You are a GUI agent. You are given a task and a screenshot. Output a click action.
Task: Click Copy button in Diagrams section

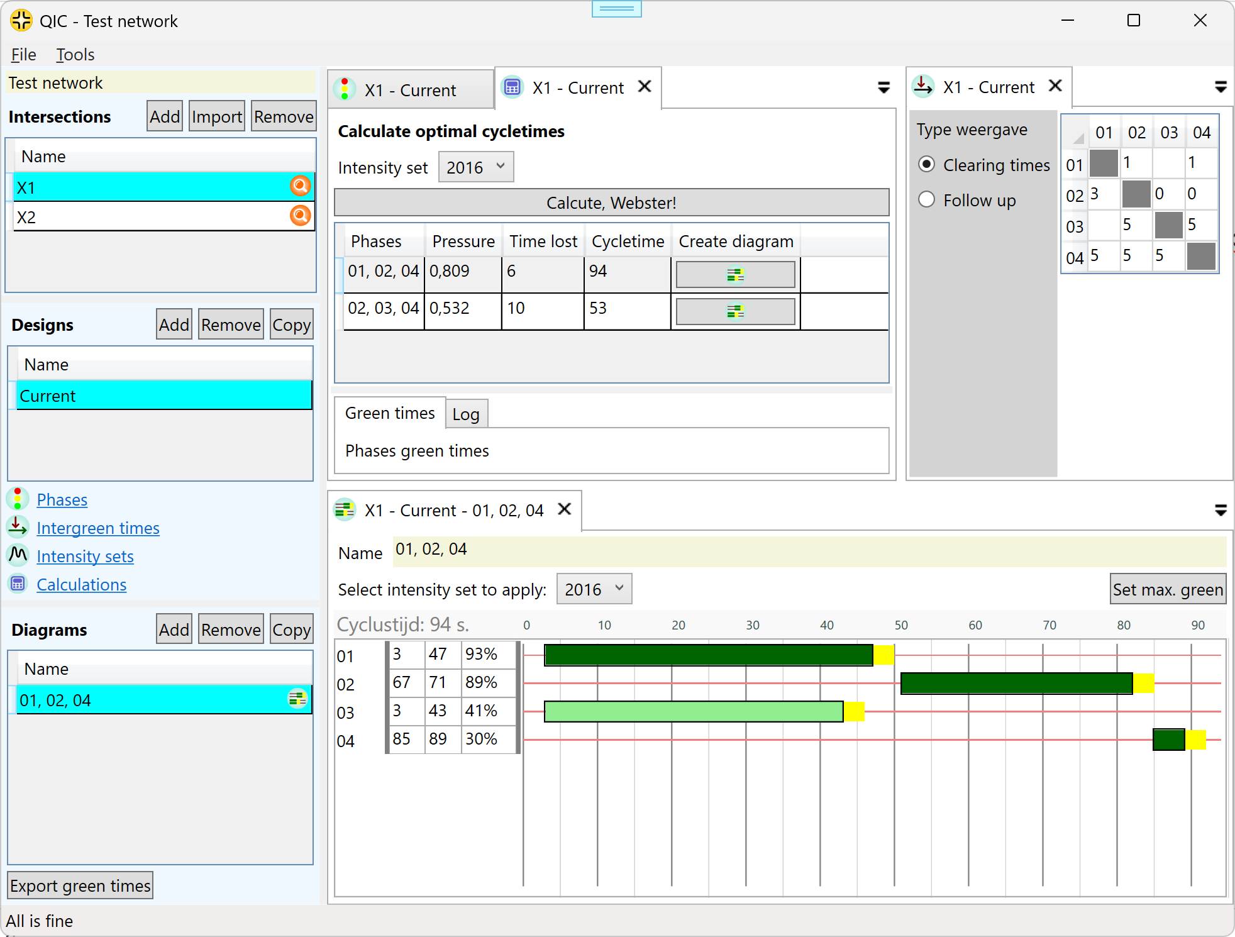[291, 629]
